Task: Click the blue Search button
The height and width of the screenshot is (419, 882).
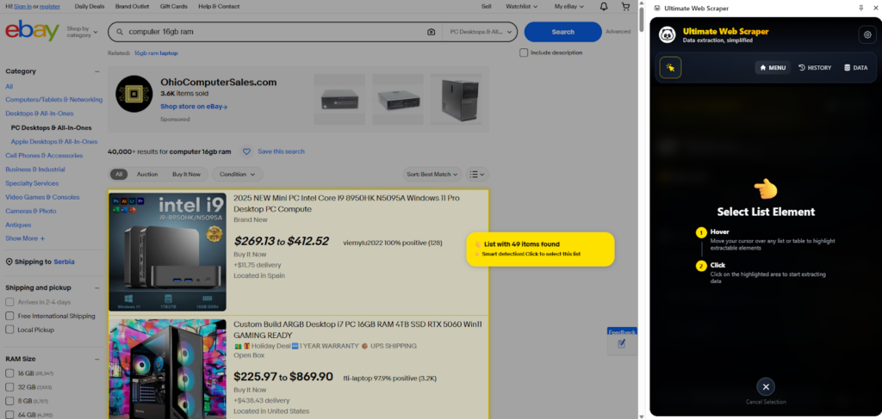Action: click(562, 32)
